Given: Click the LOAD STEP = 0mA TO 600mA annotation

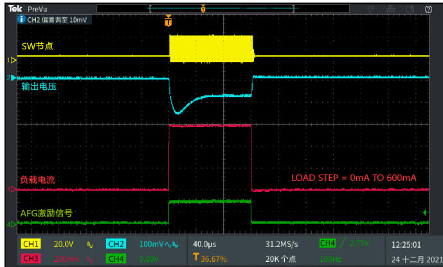Looking at the screenshot, I should click(354, 178).
